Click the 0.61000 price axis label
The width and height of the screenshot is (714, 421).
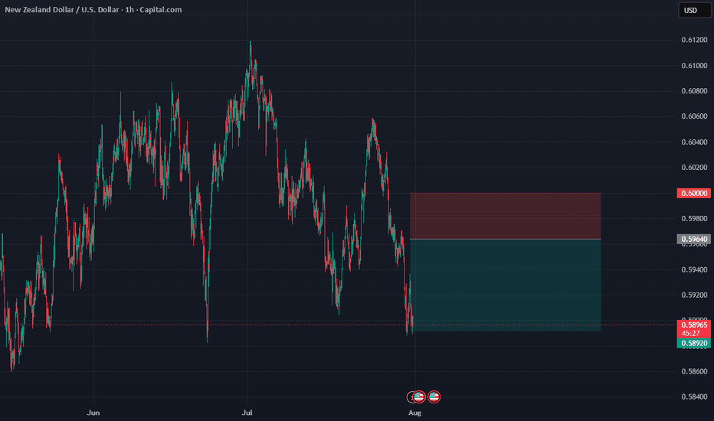(x=694, y=66)
